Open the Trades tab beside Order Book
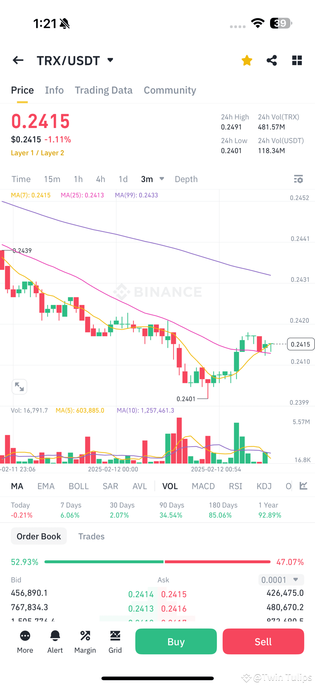 [x=91, y=536]
